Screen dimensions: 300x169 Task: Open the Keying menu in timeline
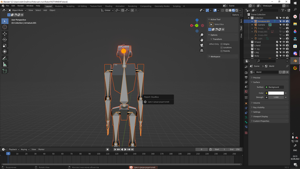(x=25, y=149)
